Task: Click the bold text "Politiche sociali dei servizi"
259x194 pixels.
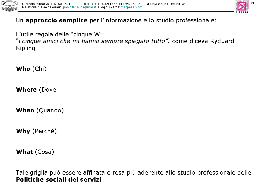Action: coord(59,180)
